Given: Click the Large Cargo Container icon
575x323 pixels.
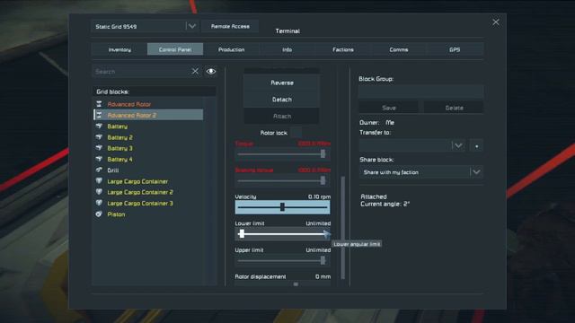Looking at the screenshot, I should [x=99, y=181].
